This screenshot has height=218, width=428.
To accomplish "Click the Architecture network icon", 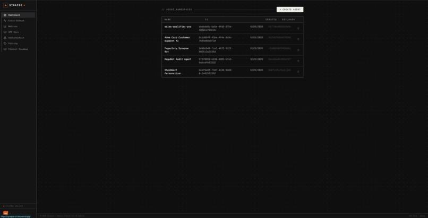I will click(x=5, y=38).
